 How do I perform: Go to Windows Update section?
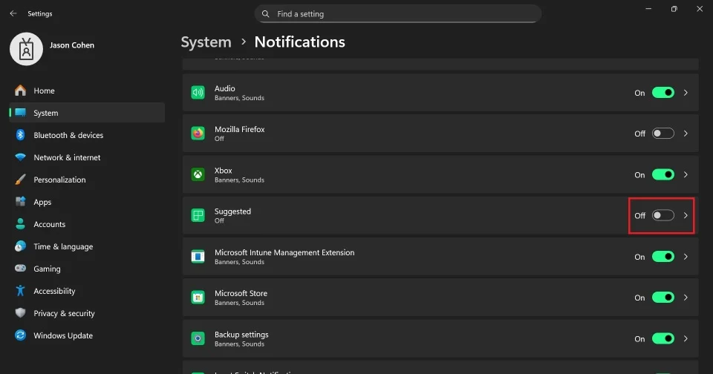click(x=63, y=335)
